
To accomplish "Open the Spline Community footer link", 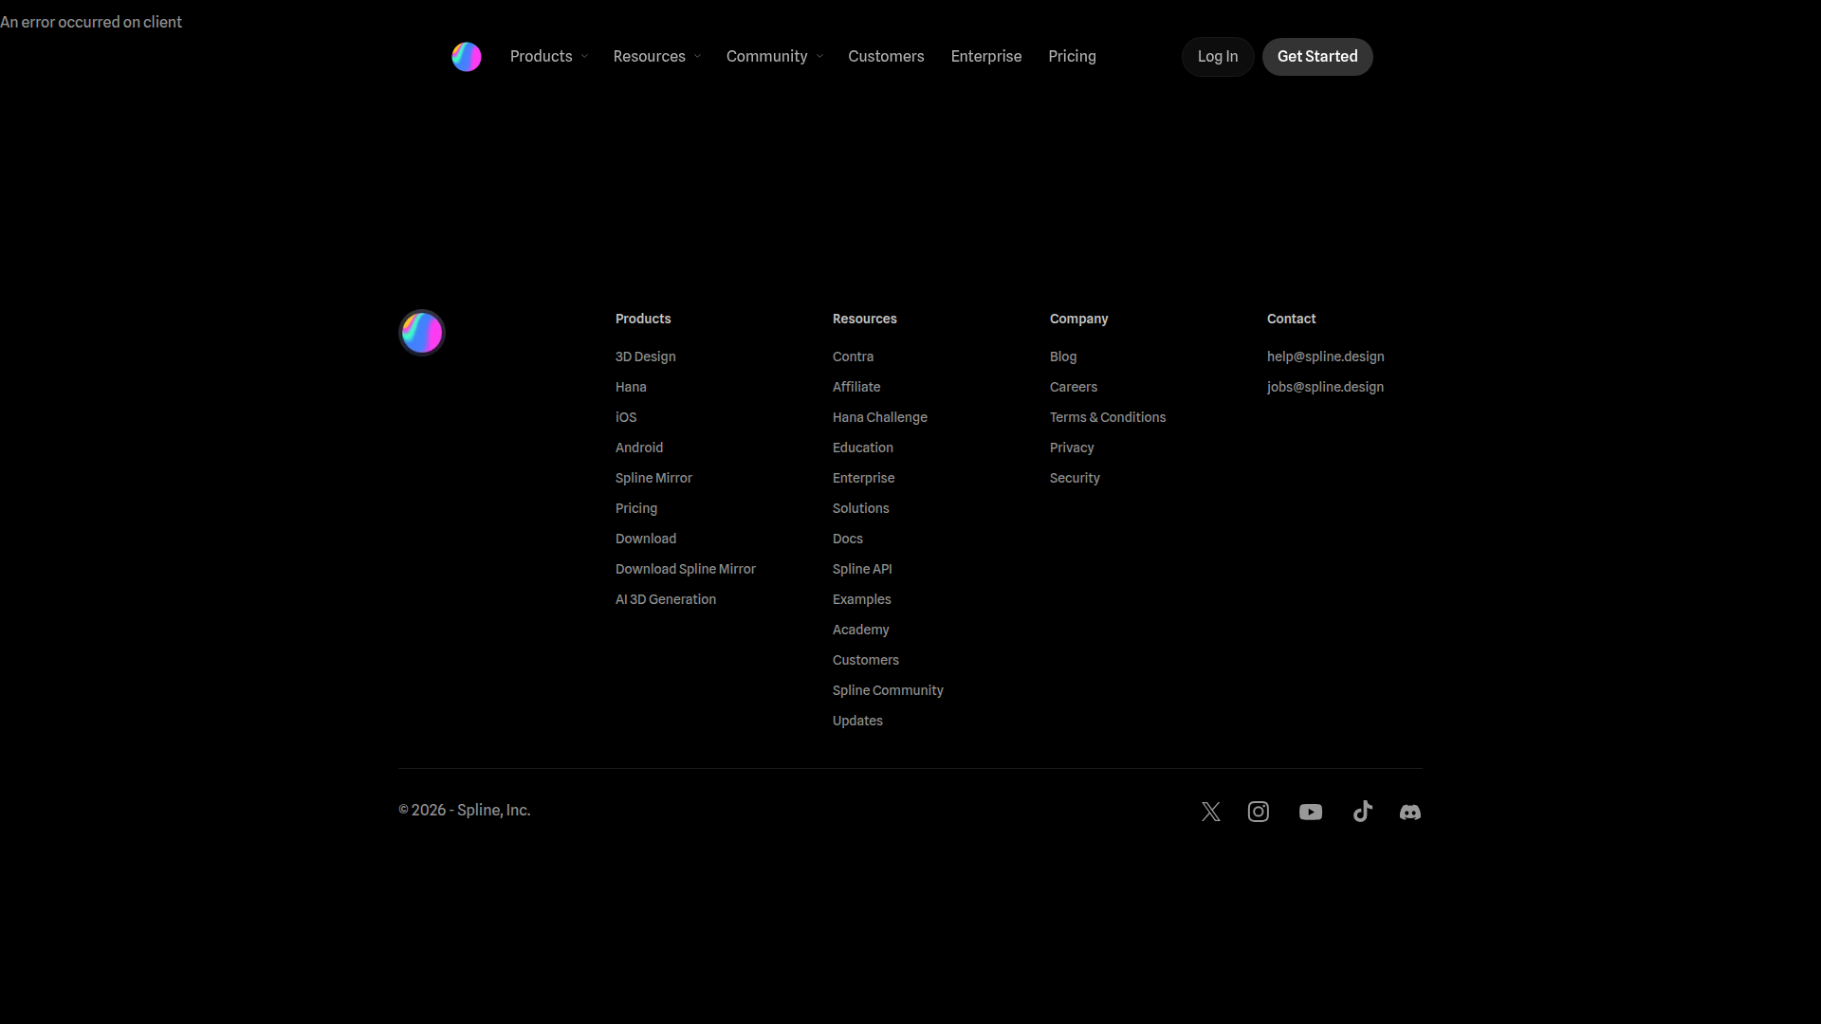I will (888, 690).
